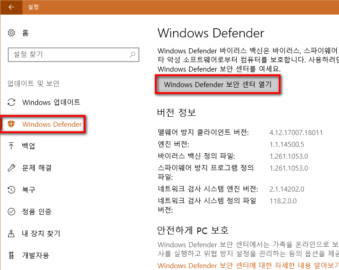Screen dimensions: 339x270
Task: Click the 1.261.1053.0 바이러스 백신 정의 value
Action: point(289,156)
